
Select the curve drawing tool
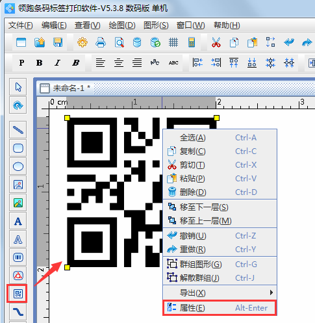click(x=18, y=312)
